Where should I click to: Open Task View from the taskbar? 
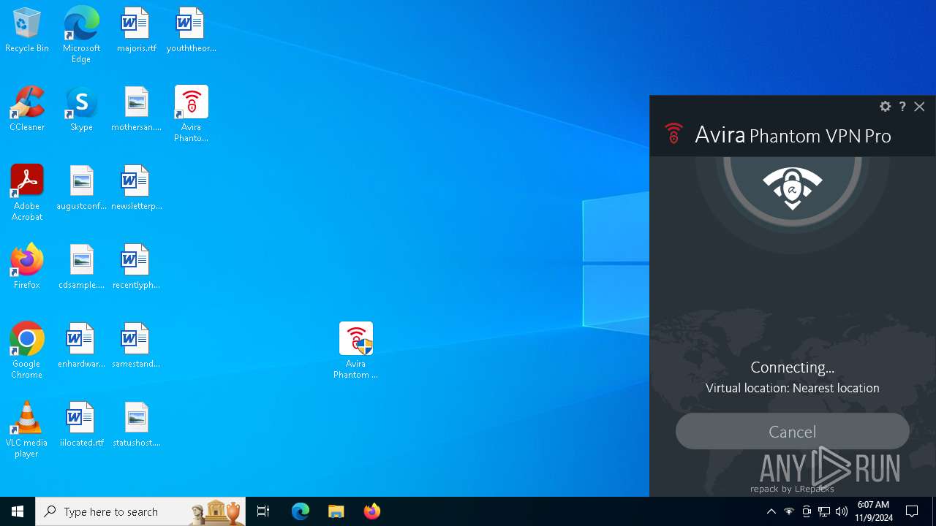click(263, 511)
